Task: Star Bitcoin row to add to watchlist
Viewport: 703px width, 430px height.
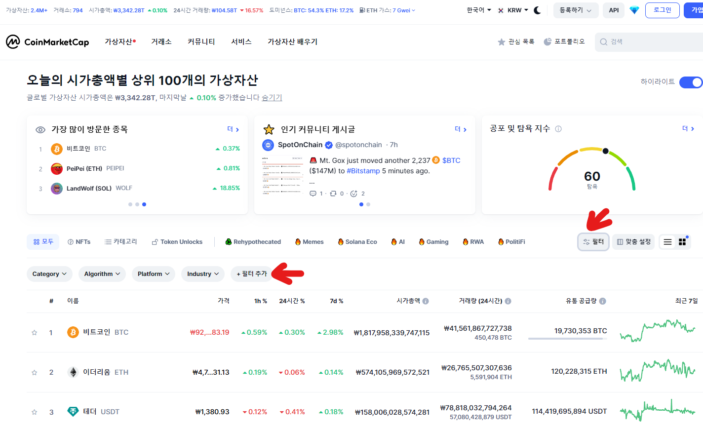Action: (x=35, y=333)
